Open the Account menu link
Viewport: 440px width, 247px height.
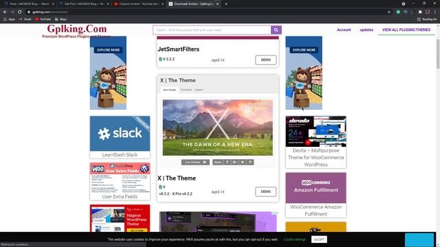(x=344, y=30)
